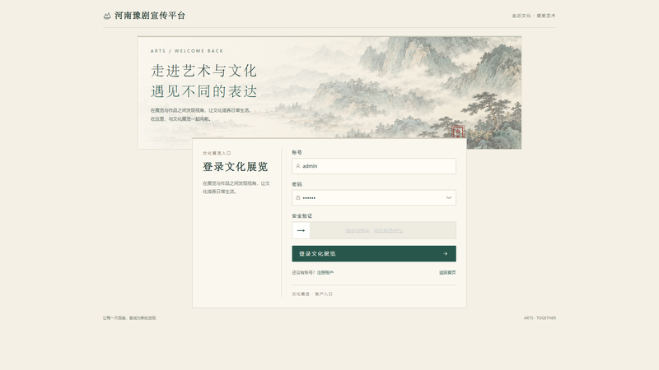Click the arrow icon on the green login button
The height and width of the screenshot is (370, 659).
click(445, 254)
